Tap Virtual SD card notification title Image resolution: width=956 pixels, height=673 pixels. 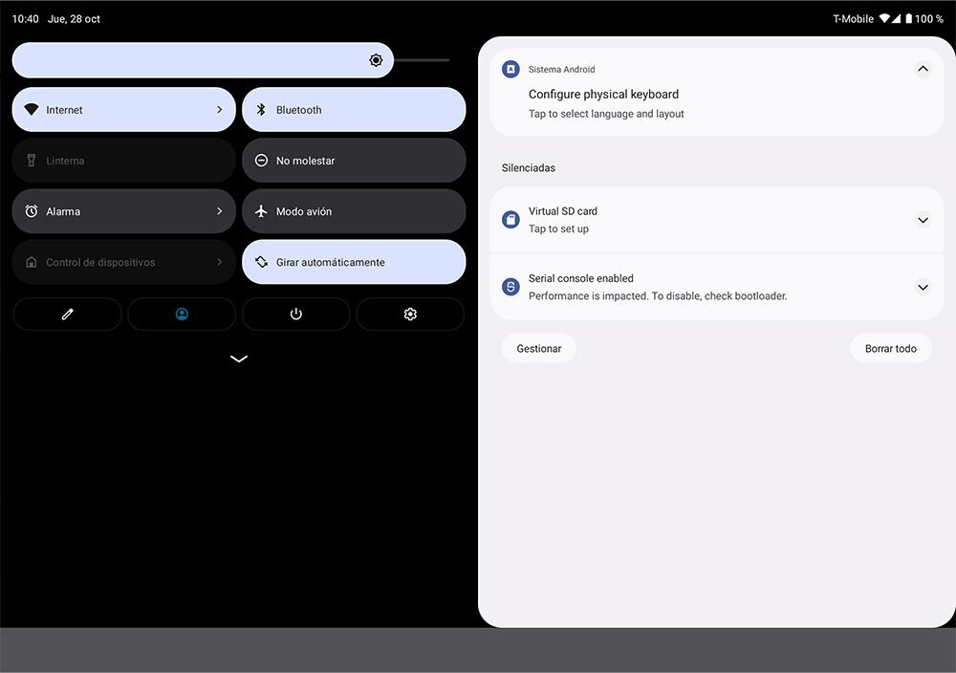[563, 211]
